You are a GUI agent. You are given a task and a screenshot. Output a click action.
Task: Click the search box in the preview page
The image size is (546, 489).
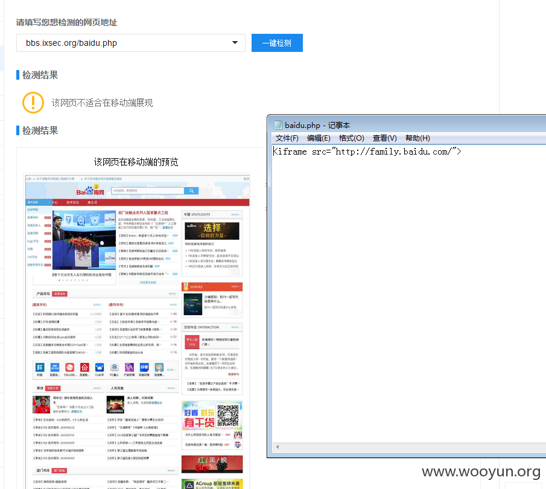[x=148, y=191]
